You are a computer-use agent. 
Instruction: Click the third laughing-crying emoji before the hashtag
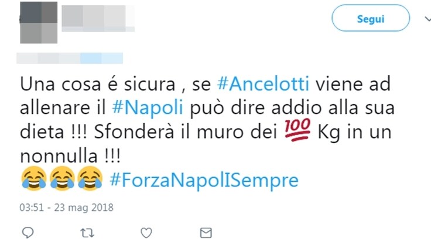click(x=90, y=178)
